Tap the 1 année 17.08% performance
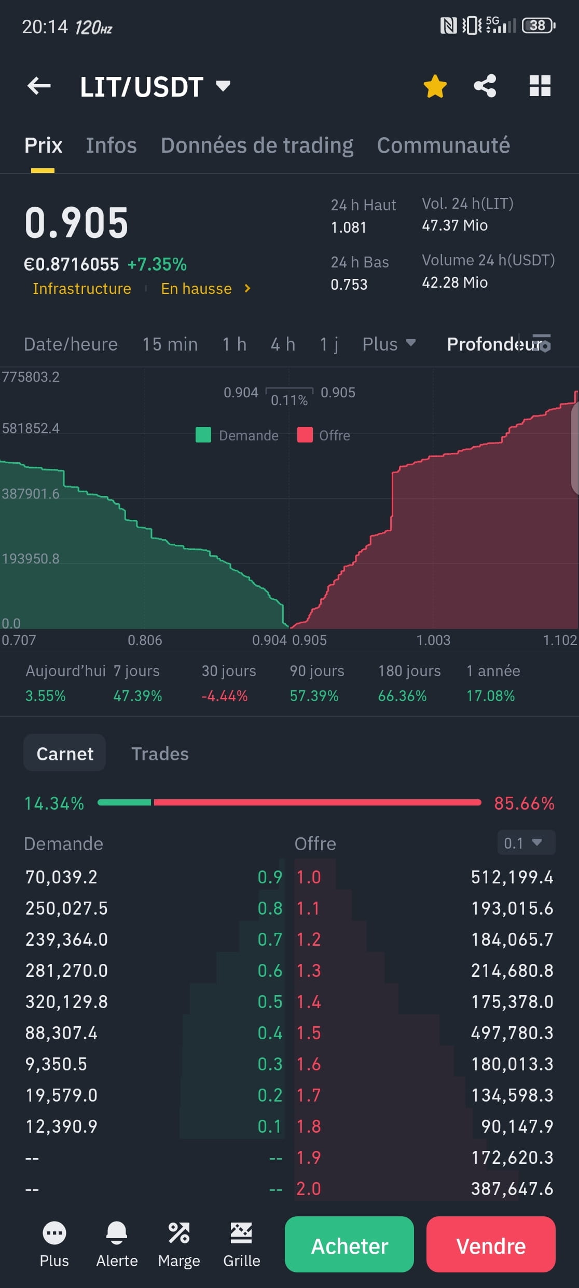The height and width of the screenshot is (1288, 579). click(493, 683)
